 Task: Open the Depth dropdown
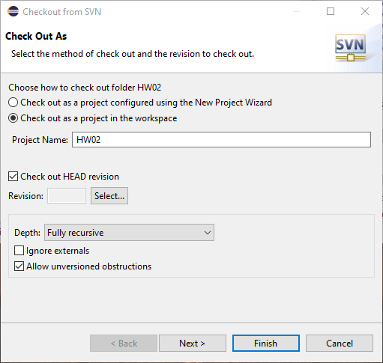(129, 233)
